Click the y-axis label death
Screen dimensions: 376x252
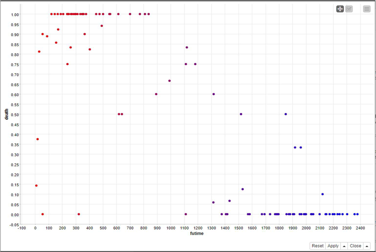7,114
